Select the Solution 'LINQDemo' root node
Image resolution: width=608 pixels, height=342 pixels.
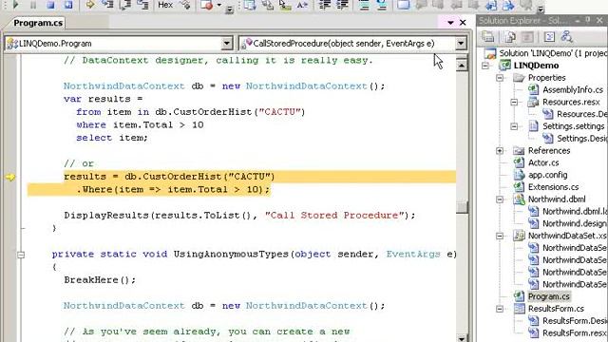tap(553, 53)
